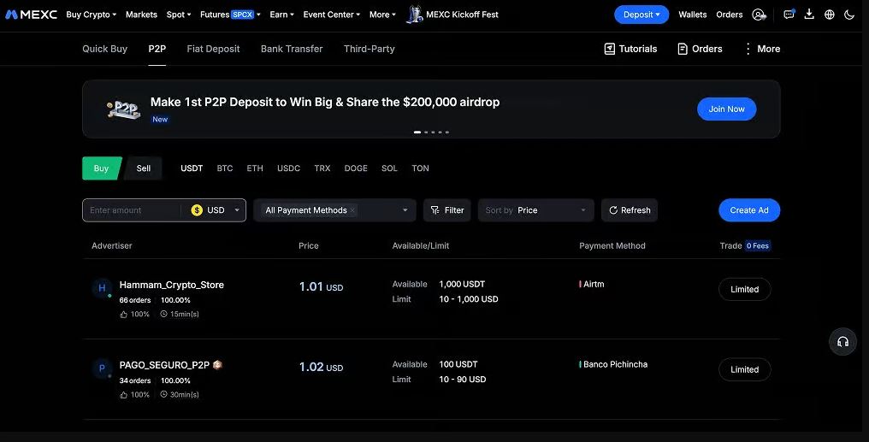The image size is (869, 442).
Task: Expand the Event Center menu
Action: tap(331, 15)
